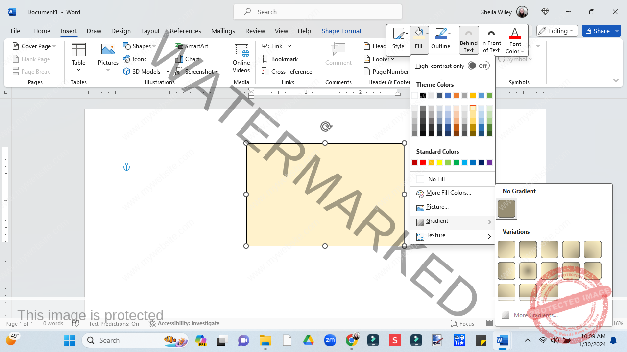Pick the purple standard color swatch
627x352 pixels.
coord(490,163)
